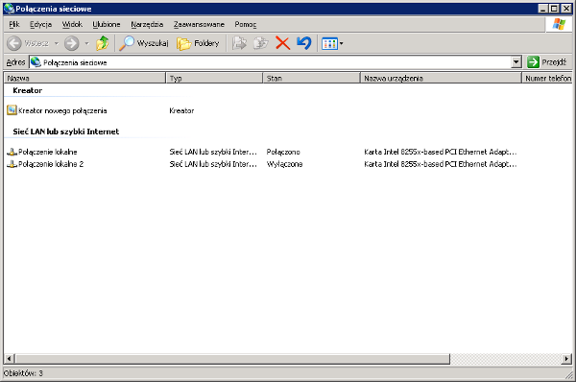This screenshot has height=382, width=576.
Task: Expand the back button history dropdown arrow
Action: click(x=57, y=43)
